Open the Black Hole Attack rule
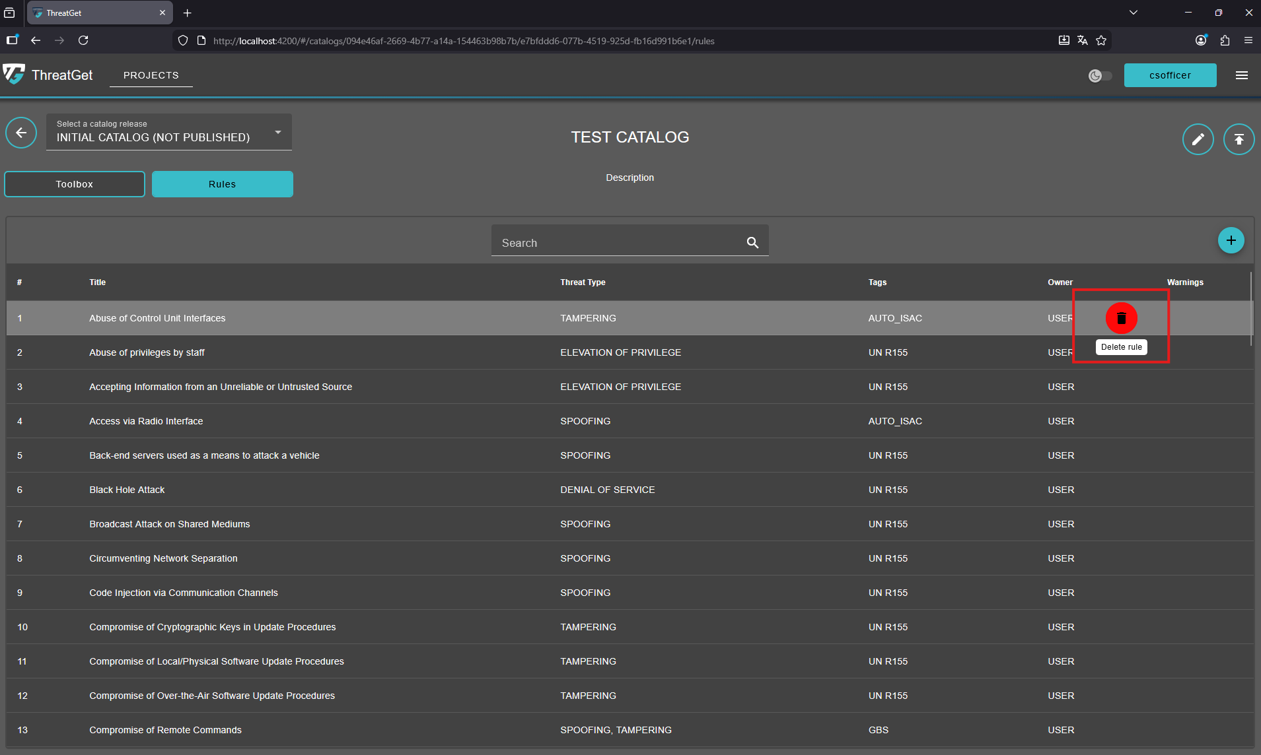 (127, 490)
